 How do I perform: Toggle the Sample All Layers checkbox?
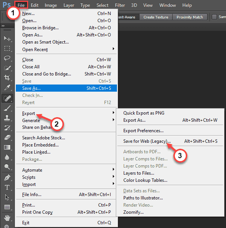(214, 17)
